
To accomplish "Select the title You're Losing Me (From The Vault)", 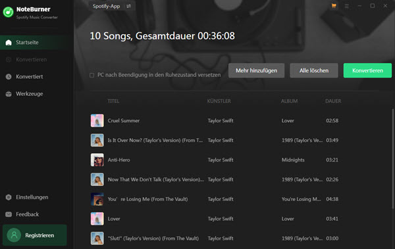I will point(148,199).
